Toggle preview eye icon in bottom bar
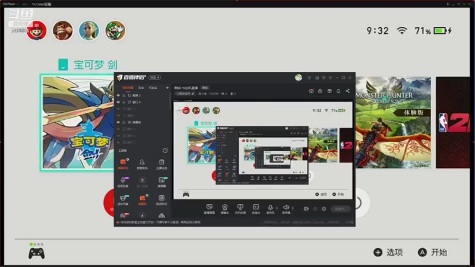The image size is (475, 267). pos(315,209)
